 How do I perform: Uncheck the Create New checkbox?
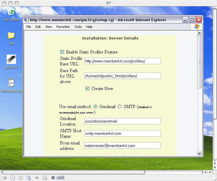pos(87,89)
